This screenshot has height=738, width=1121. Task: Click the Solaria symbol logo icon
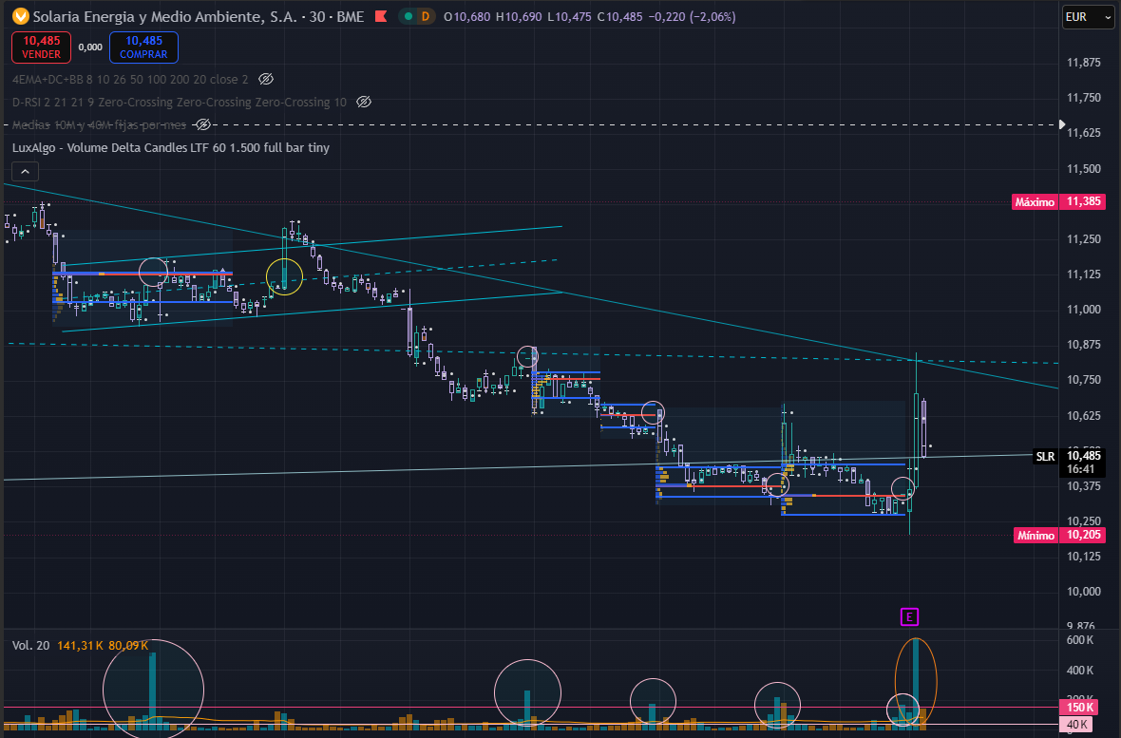tap(20, 16)
